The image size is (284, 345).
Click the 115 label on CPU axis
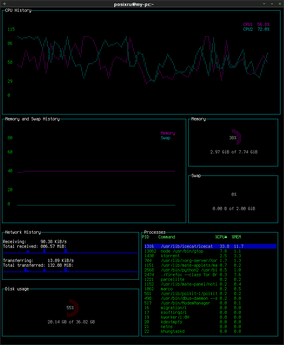(x=11, y=29)
